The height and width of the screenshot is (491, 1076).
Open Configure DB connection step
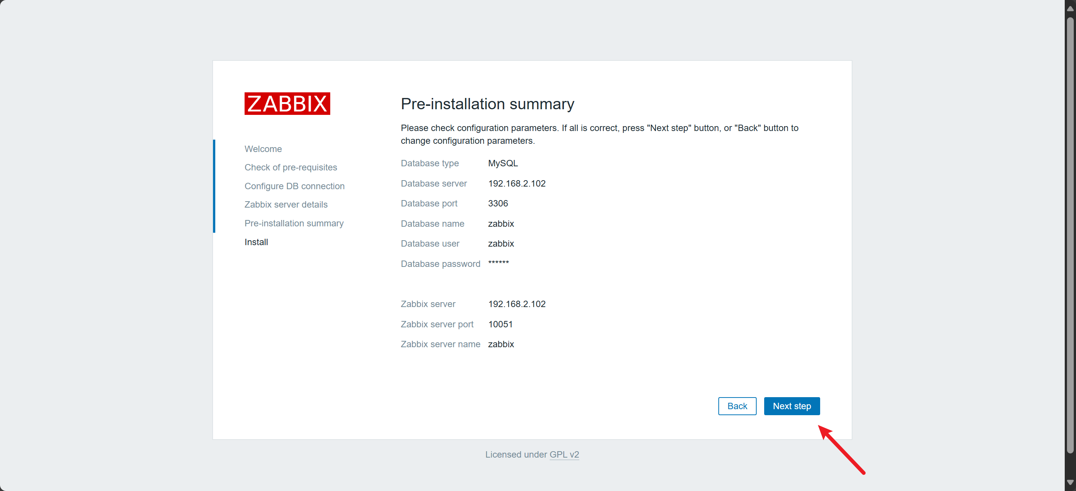294,186
